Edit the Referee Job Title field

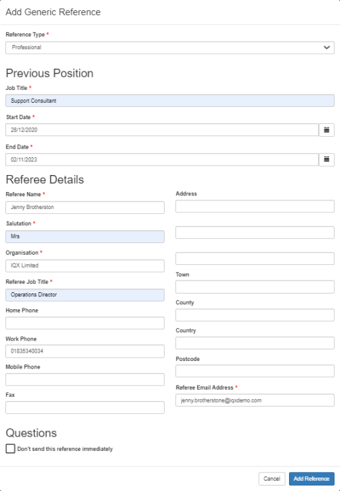(85, 295)
